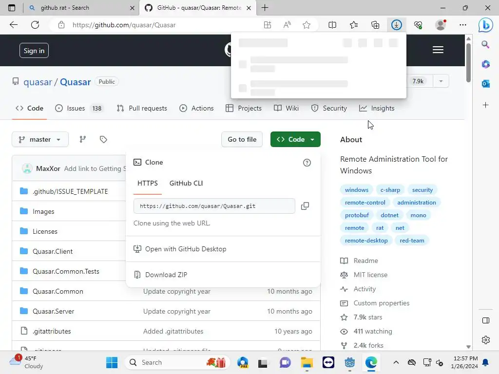Viewport: 499px width, 374px height.
Task: Show hidden system tray icons chevron
Action: click(396, 362)
